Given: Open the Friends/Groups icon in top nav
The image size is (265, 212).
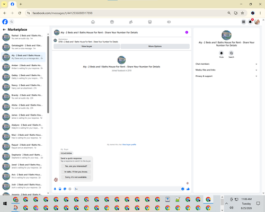Looking at the screenshot, I should click(x=131, y=22).
